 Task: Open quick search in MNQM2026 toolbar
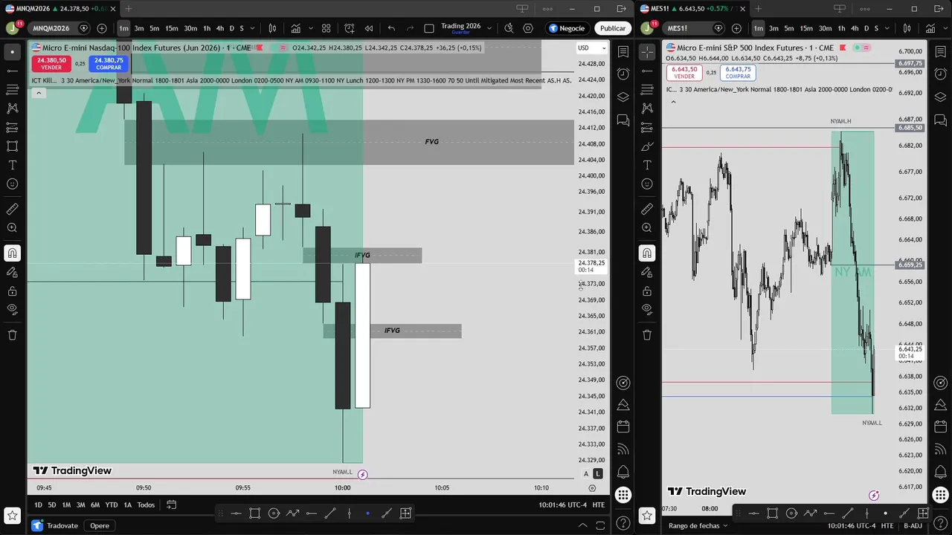[x=509, y=28]
